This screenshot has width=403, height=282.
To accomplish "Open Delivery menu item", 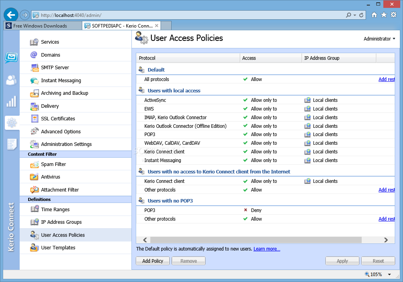I will [x=50, y=106].
